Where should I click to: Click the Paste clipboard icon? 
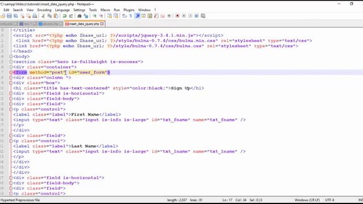pos(56,16)
